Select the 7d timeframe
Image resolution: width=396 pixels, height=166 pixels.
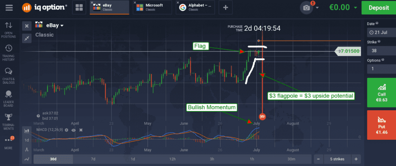[x=93, y=159]
